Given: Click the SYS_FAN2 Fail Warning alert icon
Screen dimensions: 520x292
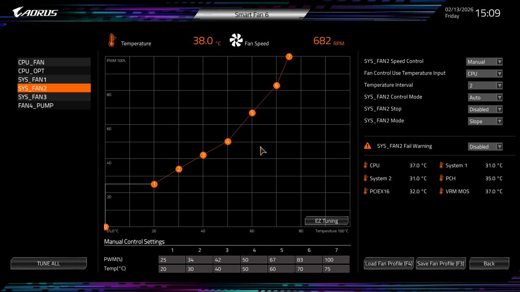Looking at the screenshot, I should point(367,146).
